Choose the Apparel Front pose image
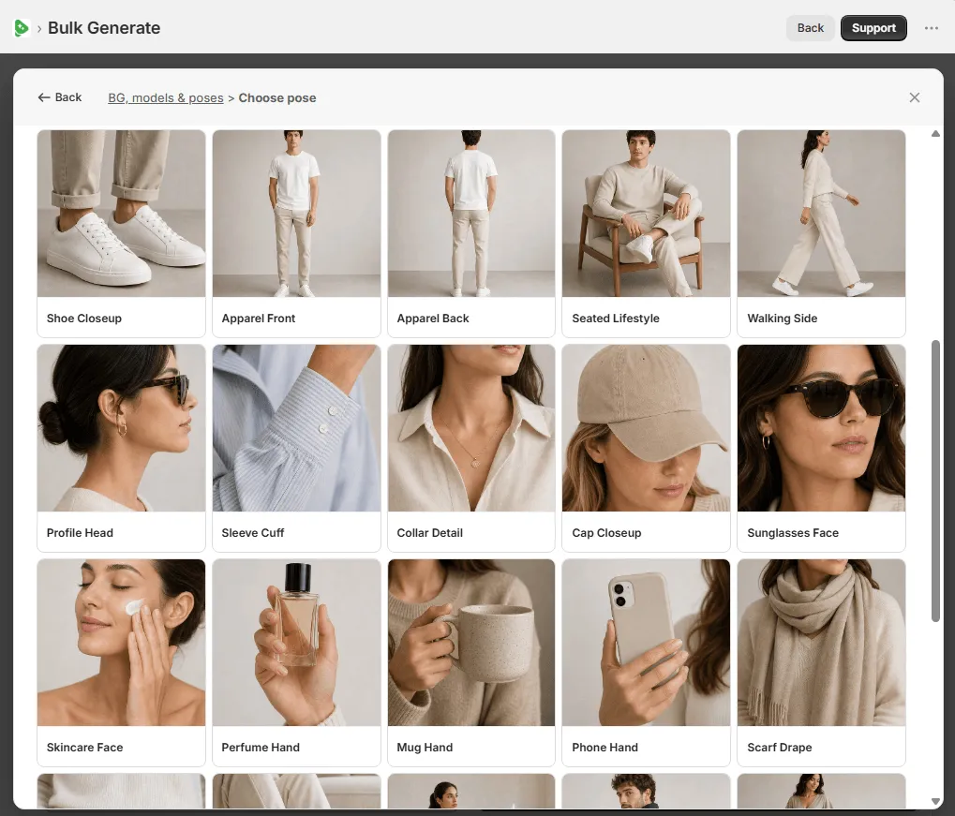 [x=296, y=214]
